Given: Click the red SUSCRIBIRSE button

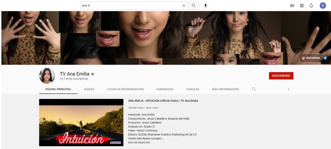Looking at the screenshot, I should pos(281,76).
